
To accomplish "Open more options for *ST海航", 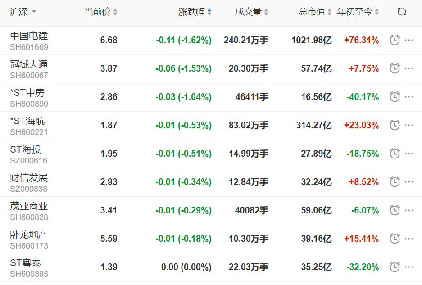I will point(409,125).
